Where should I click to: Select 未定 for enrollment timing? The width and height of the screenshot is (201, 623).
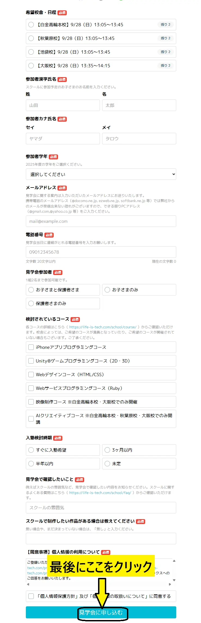click(x=107, y=464)
